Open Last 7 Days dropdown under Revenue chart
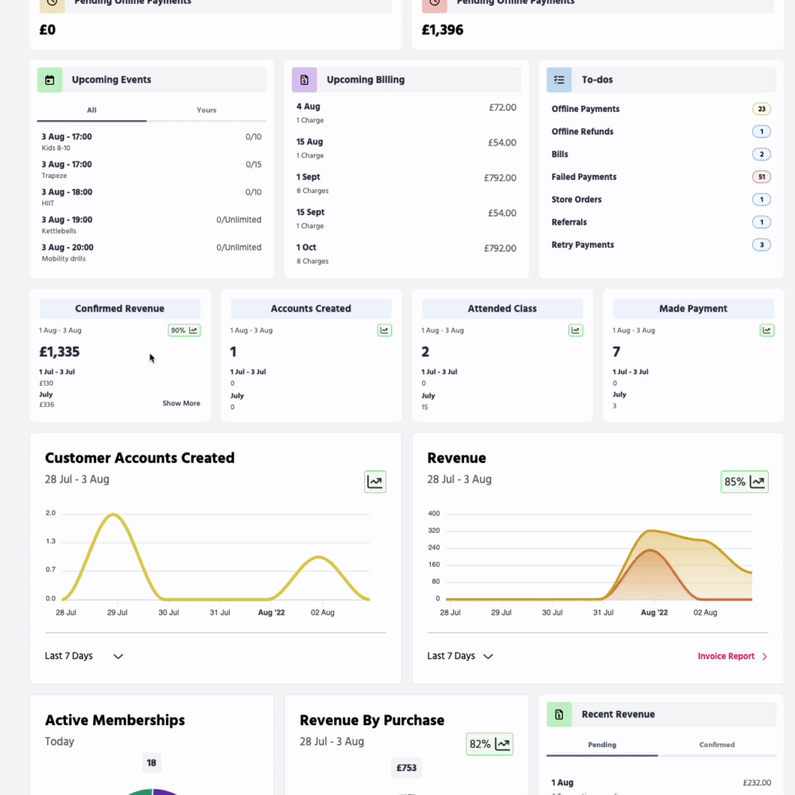Viewport: 795px width, 795px height. point(460,656)
